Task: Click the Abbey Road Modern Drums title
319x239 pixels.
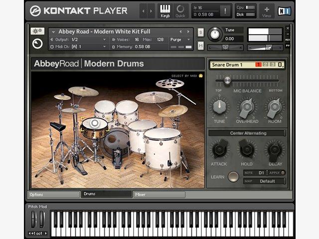Action: click(89, 64)
